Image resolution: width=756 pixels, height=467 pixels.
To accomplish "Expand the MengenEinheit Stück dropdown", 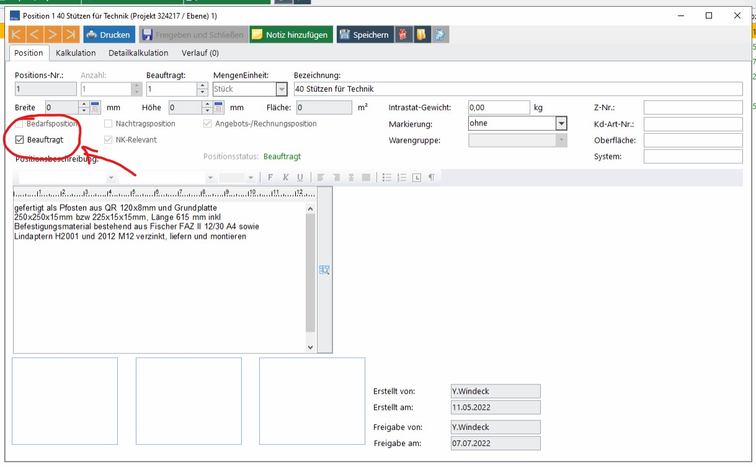I will 282,89.
